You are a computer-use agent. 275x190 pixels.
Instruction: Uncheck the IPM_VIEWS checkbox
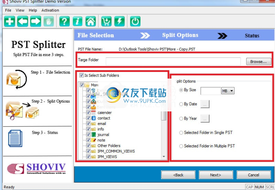point(89,156)
